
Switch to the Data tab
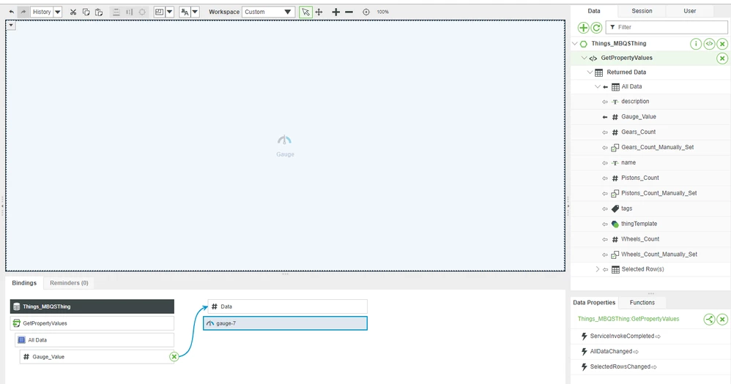(x=594, y=11)
